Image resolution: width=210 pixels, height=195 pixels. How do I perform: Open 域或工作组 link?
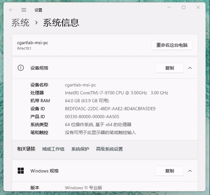click(x=53, y=149)
